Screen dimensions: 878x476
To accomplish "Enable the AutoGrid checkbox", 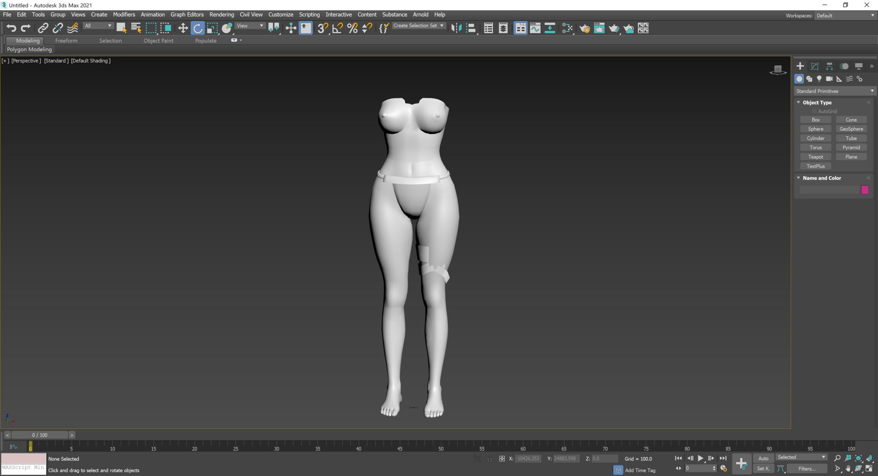I will (x=814, y=111).
